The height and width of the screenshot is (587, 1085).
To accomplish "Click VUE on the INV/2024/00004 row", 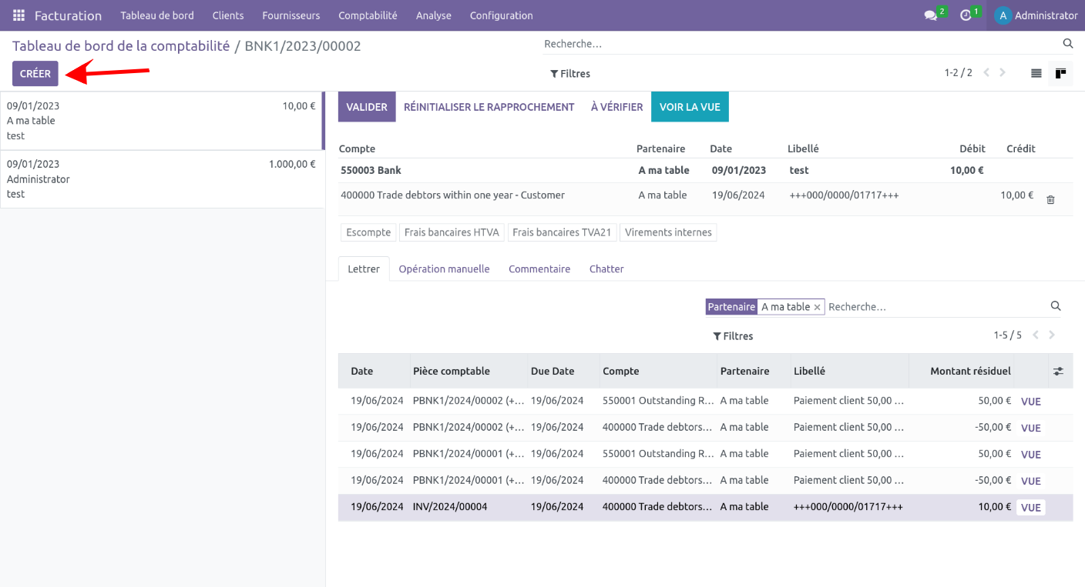I will pyautogui.click(x=1031, y=508).
